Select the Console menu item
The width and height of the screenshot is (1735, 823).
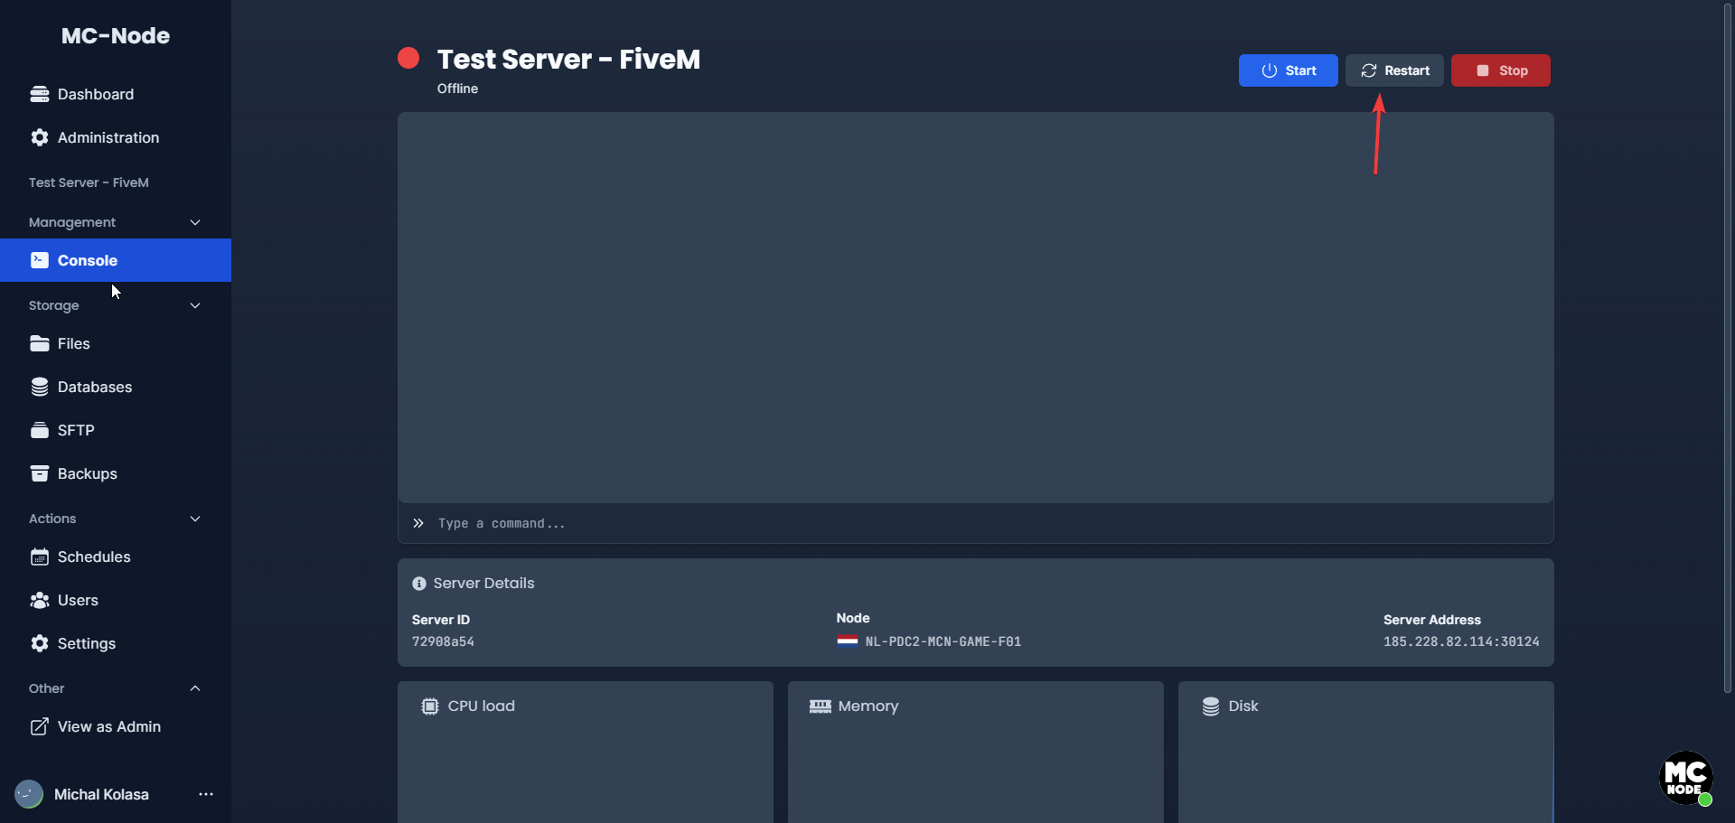116,260
